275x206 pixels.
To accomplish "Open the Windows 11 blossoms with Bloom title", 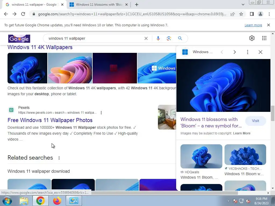I will (211, 123).
